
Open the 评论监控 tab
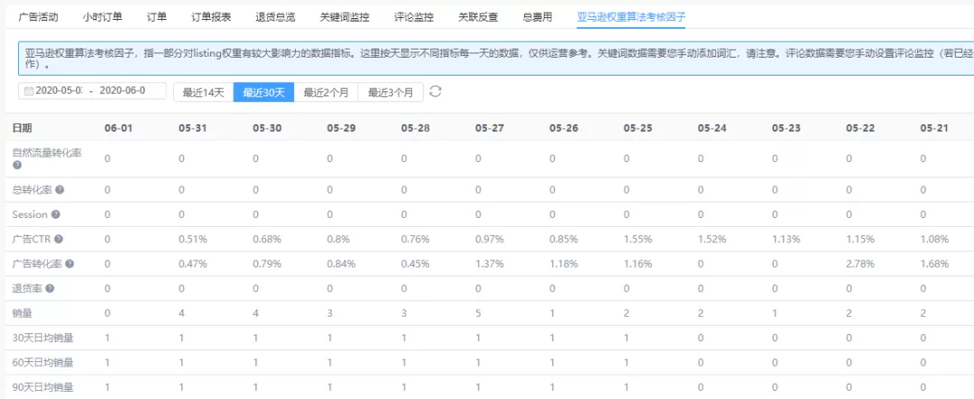coord(414,17)
